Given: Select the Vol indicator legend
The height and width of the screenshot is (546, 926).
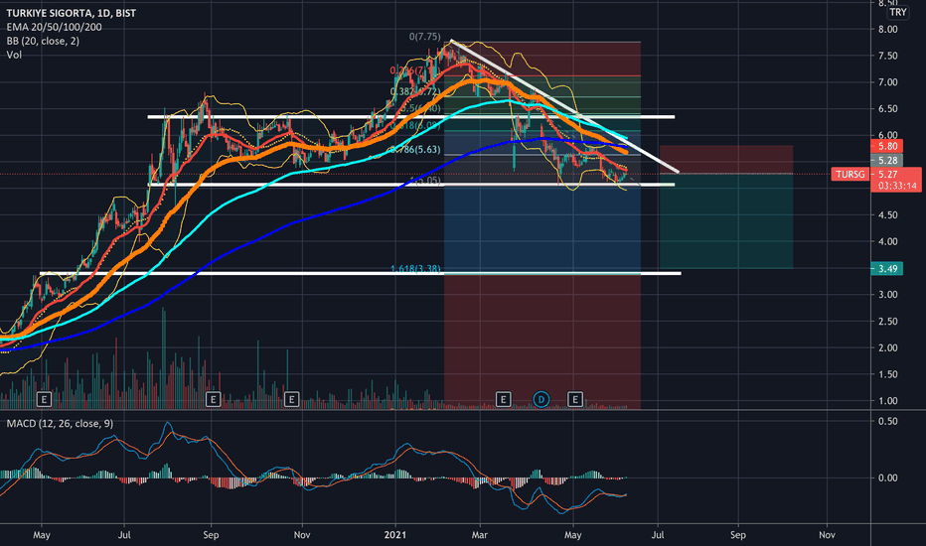Looking at the screenshot, I should point(14,55).
